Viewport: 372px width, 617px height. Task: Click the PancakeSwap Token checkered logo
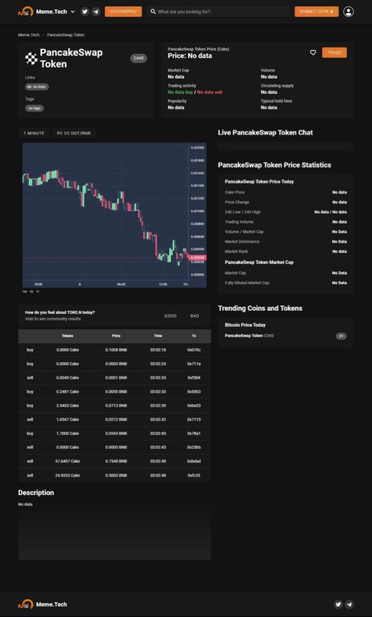point(31,58)
